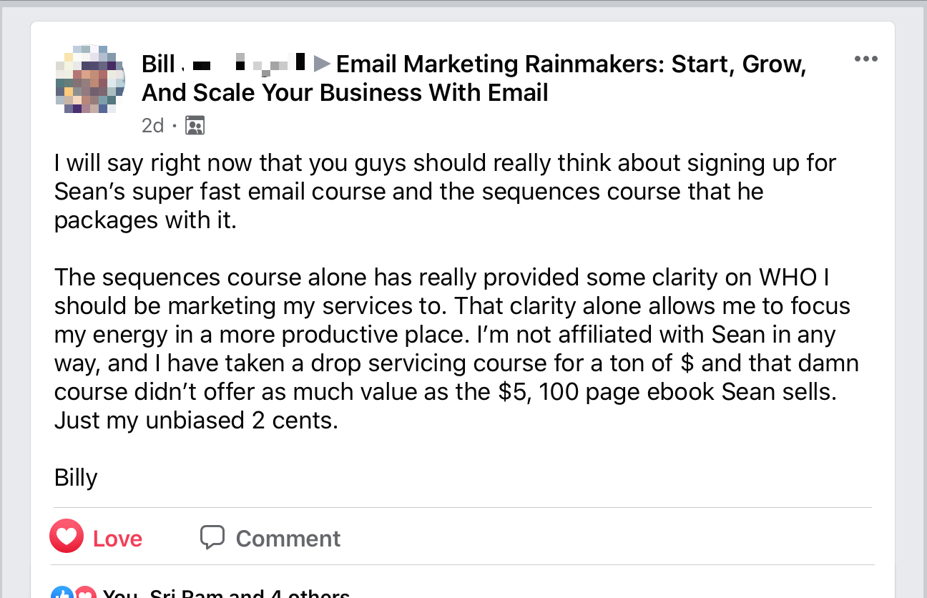
Task: Click the paragraph starting 'I will say right now'
Action: click(445, 191)
